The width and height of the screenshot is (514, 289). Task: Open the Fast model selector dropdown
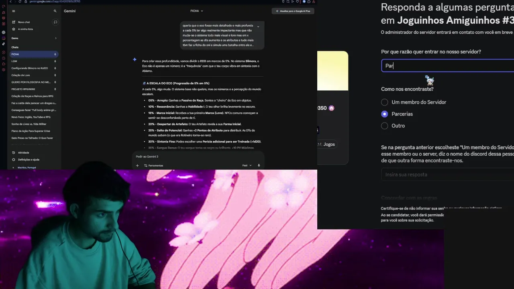(x=247, y=165)
